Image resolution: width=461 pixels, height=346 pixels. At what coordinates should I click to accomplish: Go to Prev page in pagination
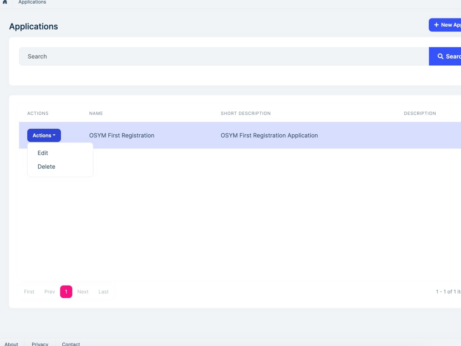pyautogui.click(x=50, y=292)
